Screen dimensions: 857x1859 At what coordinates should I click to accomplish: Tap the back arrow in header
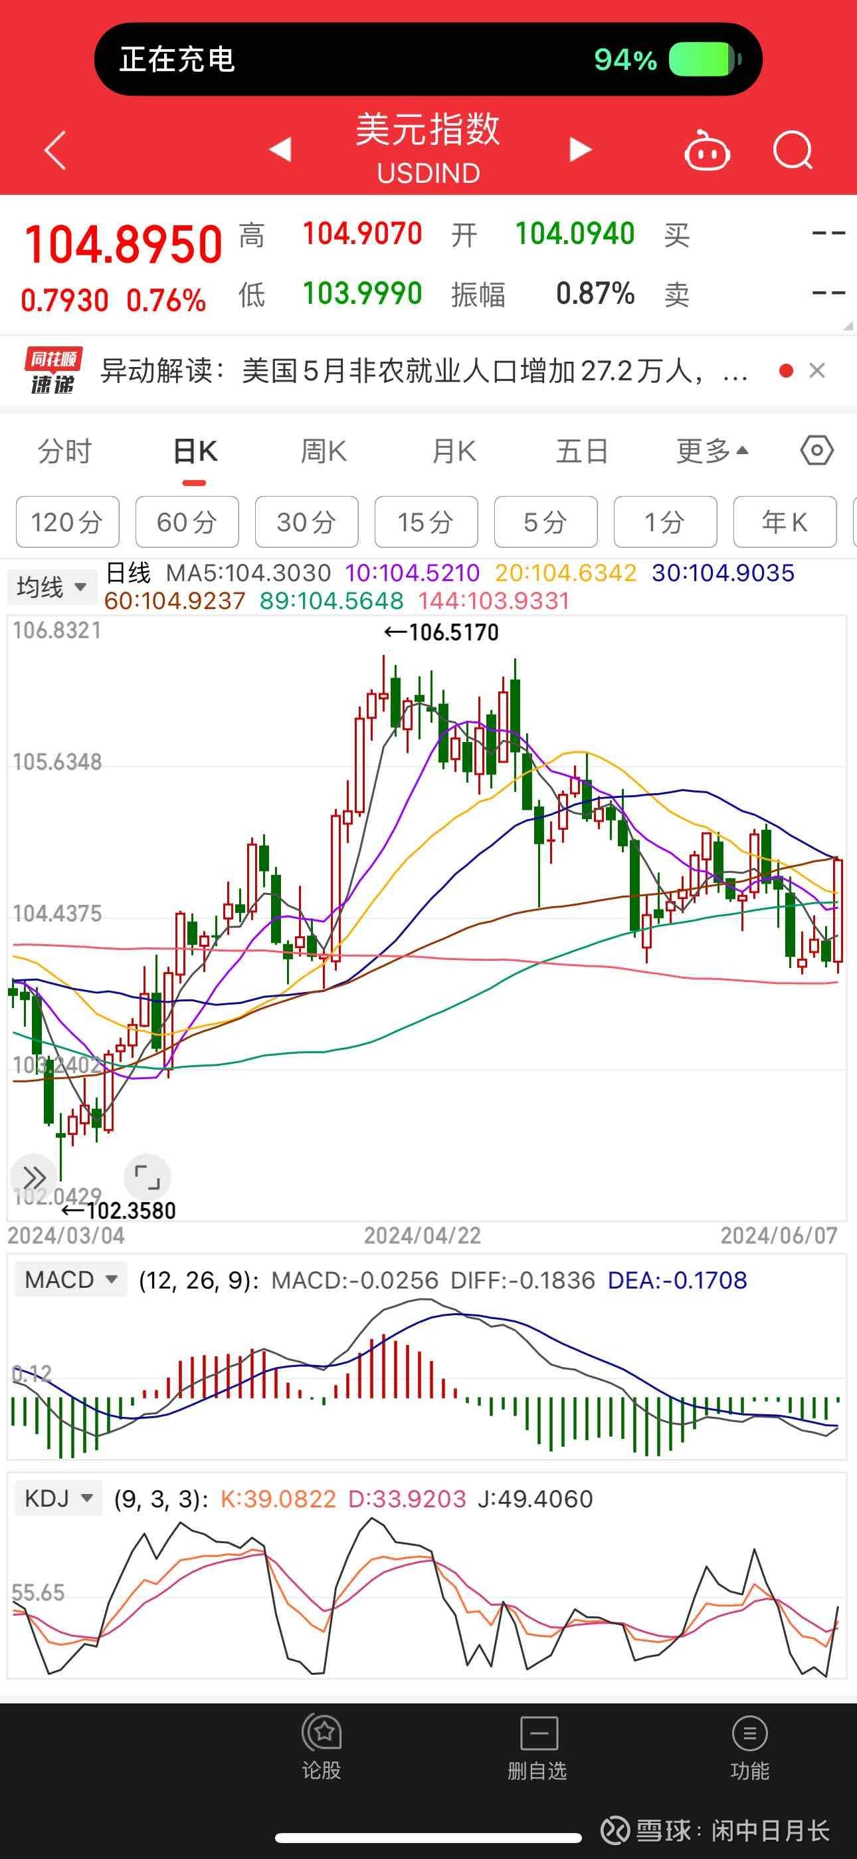[56, 150]
